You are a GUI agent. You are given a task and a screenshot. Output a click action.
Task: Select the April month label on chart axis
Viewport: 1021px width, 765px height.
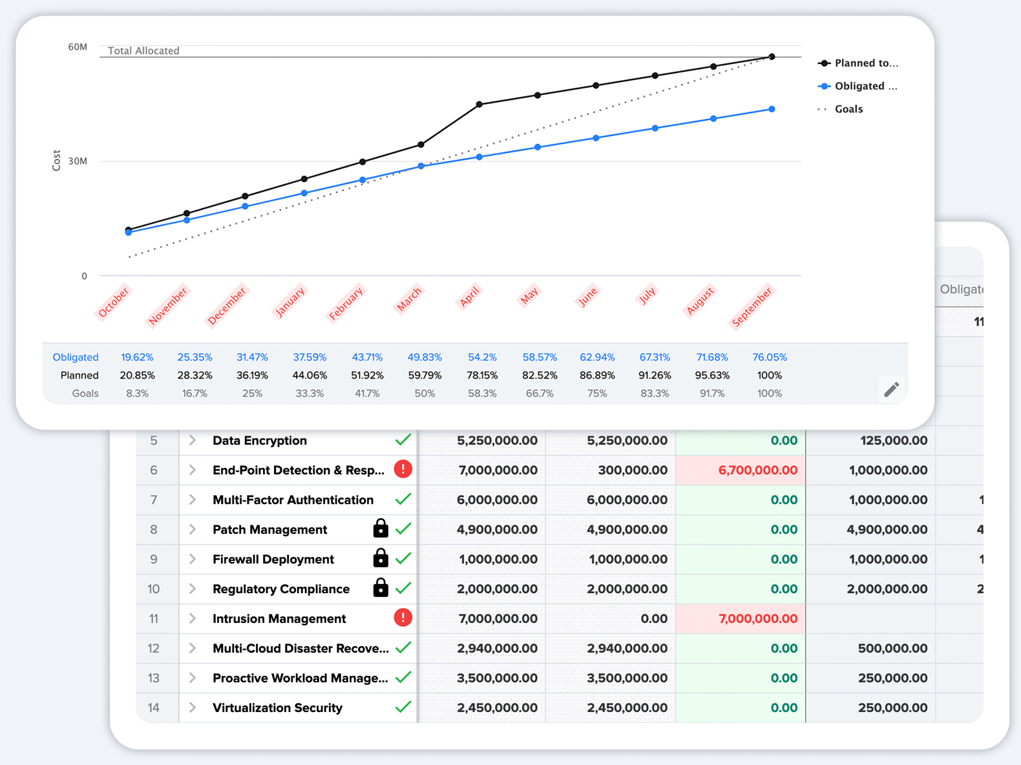coord(469,297)
